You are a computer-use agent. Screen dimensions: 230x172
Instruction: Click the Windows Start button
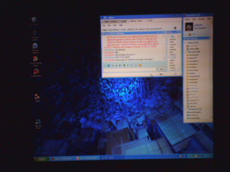click(41, 158)
